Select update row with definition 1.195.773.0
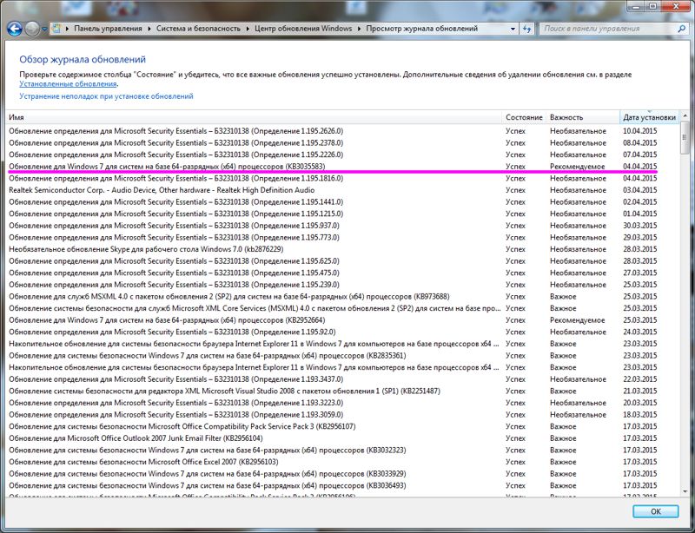This screenshot has width=695, height=533. [x=343, y=238]
